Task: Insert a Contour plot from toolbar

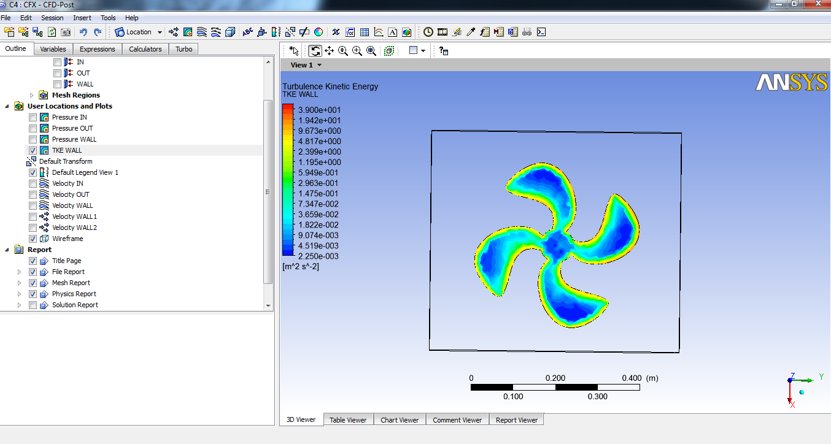Action: 188,32
